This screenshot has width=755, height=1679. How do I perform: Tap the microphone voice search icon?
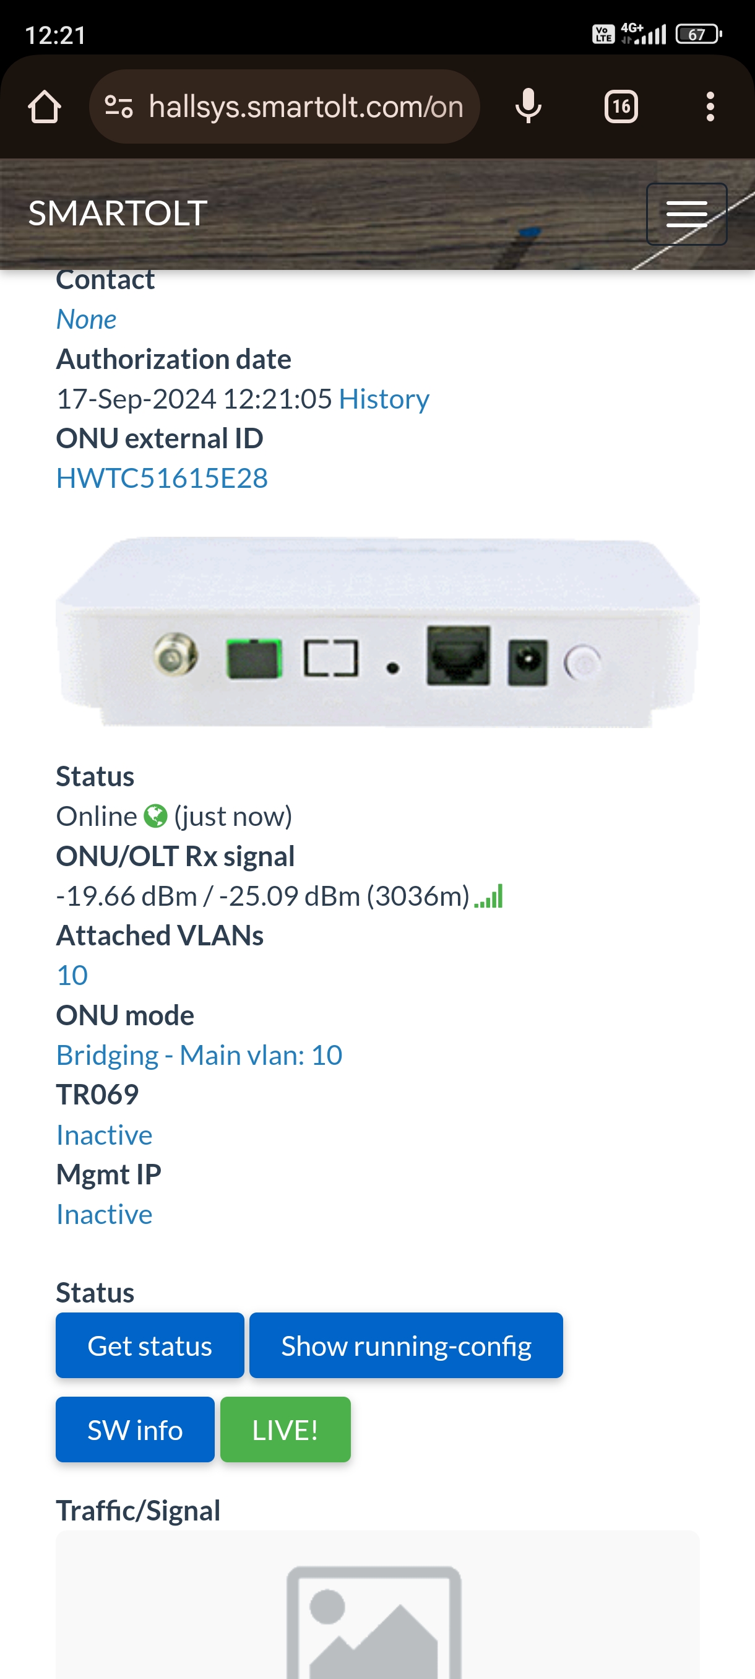528,106
